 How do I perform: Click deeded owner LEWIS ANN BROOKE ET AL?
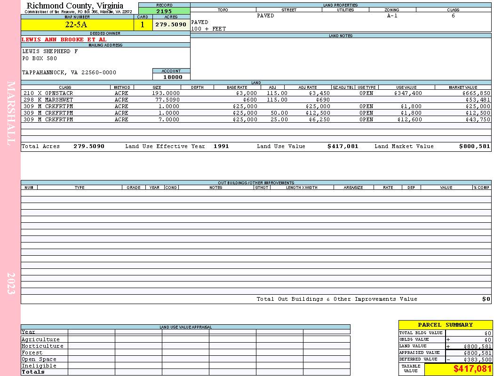(x=64, y=39)
